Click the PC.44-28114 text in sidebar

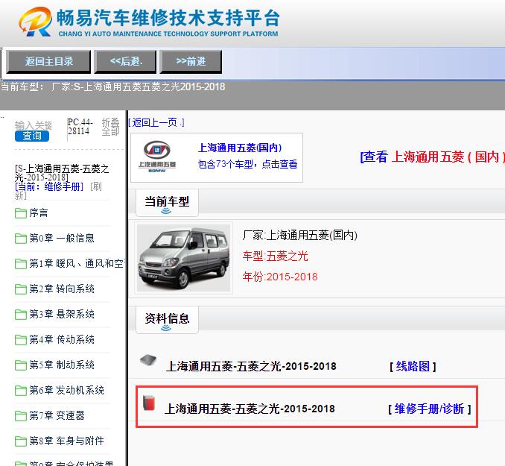80,127
